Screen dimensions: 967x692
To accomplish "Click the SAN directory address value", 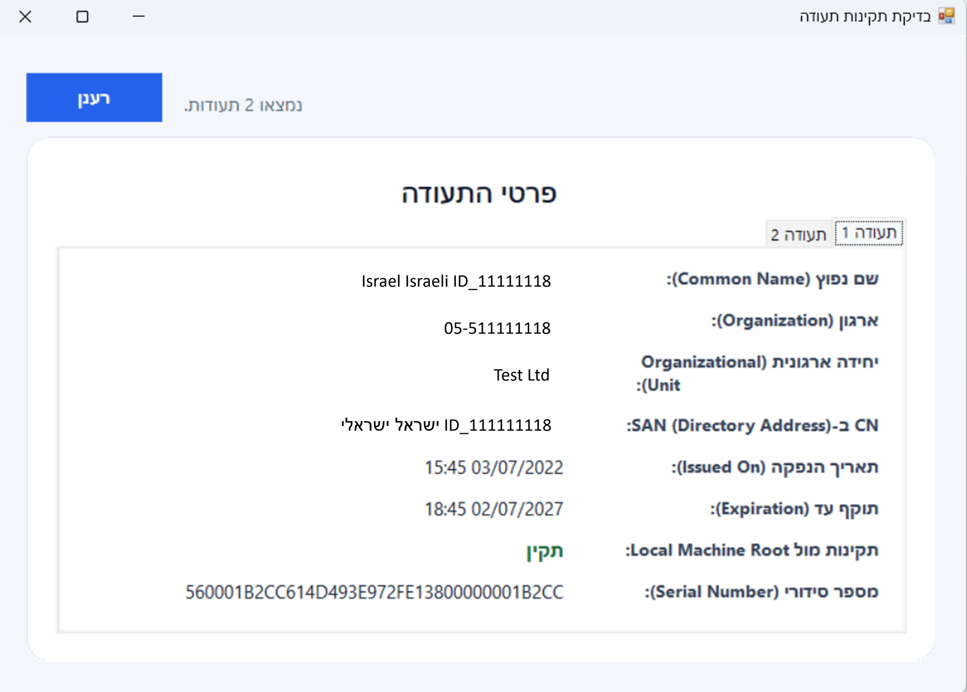I will click(446, 425).
